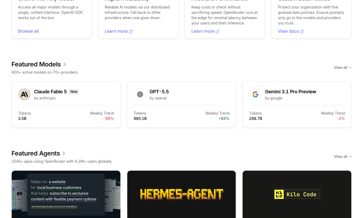Click '250k+ apps using OpenRouter' subtitle
The width and height of the screenshot is (363, 218).
[x=61, y=161]
